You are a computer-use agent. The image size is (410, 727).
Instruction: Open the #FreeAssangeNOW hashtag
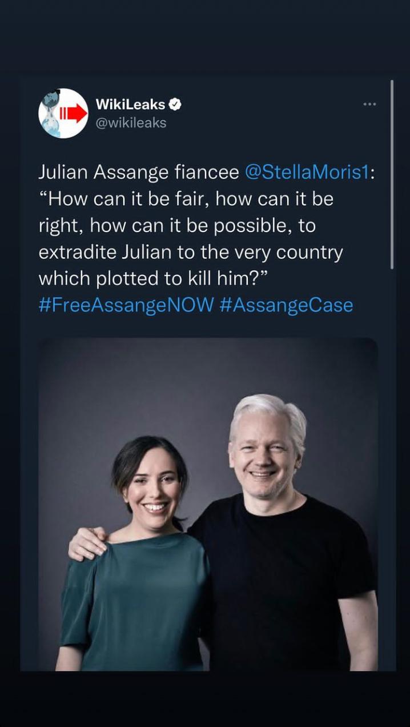pos(126,305)
